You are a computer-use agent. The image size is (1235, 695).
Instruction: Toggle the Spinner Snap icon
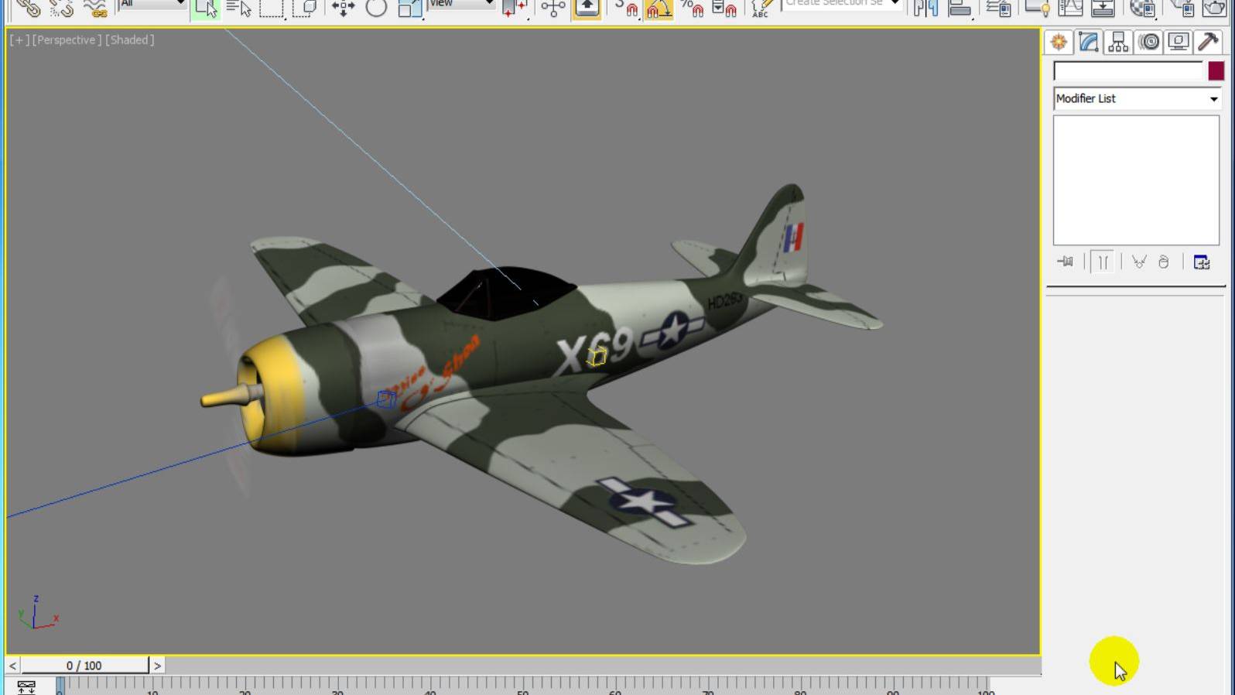724,8
